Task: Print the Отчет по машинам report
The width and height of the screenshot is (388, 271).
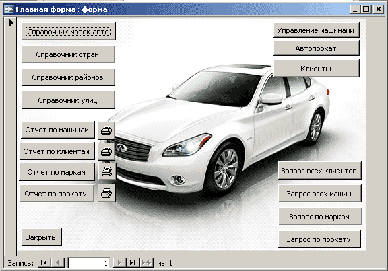Action: (x=106, y=130)
